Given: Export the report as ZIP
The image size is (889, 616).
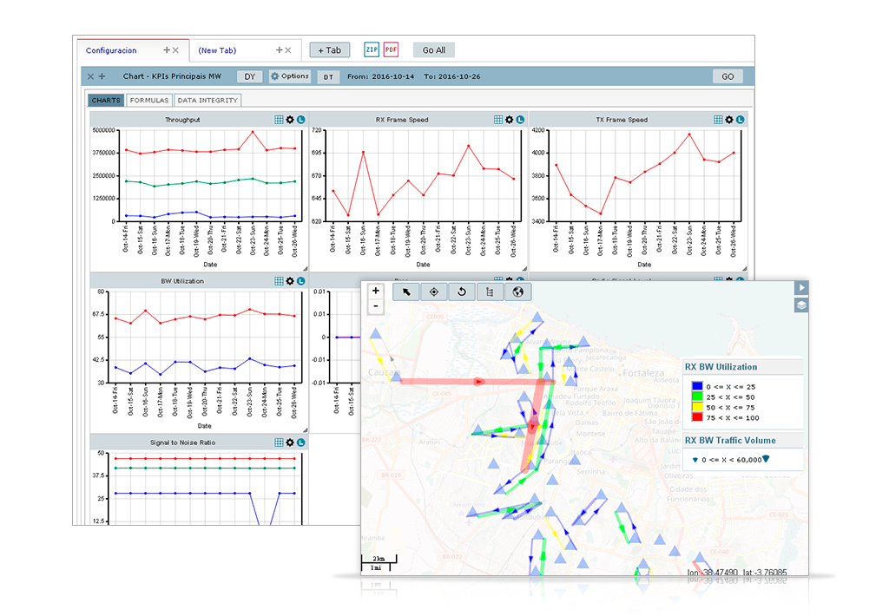Looking at the screenshot, I should [371, 49].
